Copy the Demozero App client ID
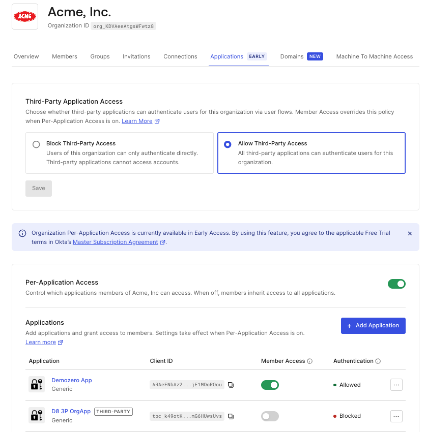Screen dimensions: 426x432 (231, 385)
